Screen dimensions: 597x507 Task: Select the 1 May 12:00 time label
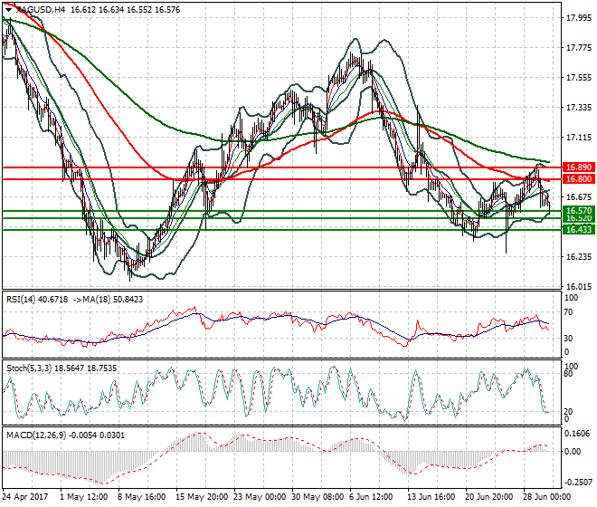pos(84,497)
